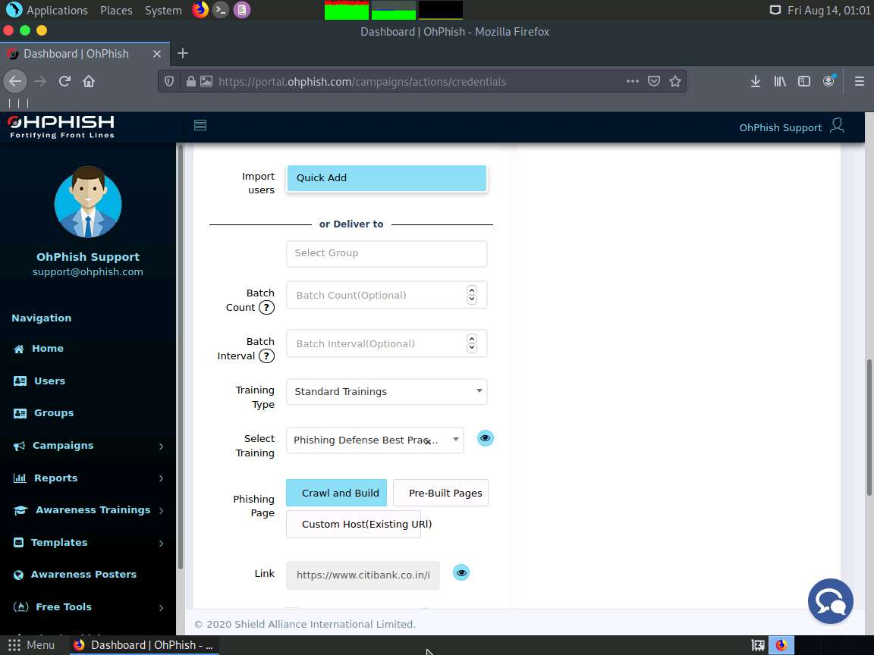Open the live chat support bubble
Image resolution: width=874 pixels, height=655 pixels.
click(831, 601)
